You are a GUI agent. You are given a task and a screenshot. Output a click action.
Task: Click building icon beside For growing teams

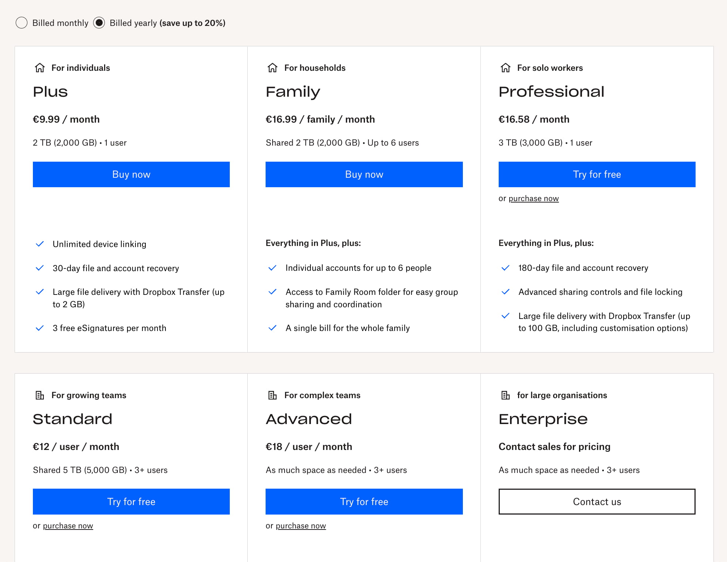[40, 395]
